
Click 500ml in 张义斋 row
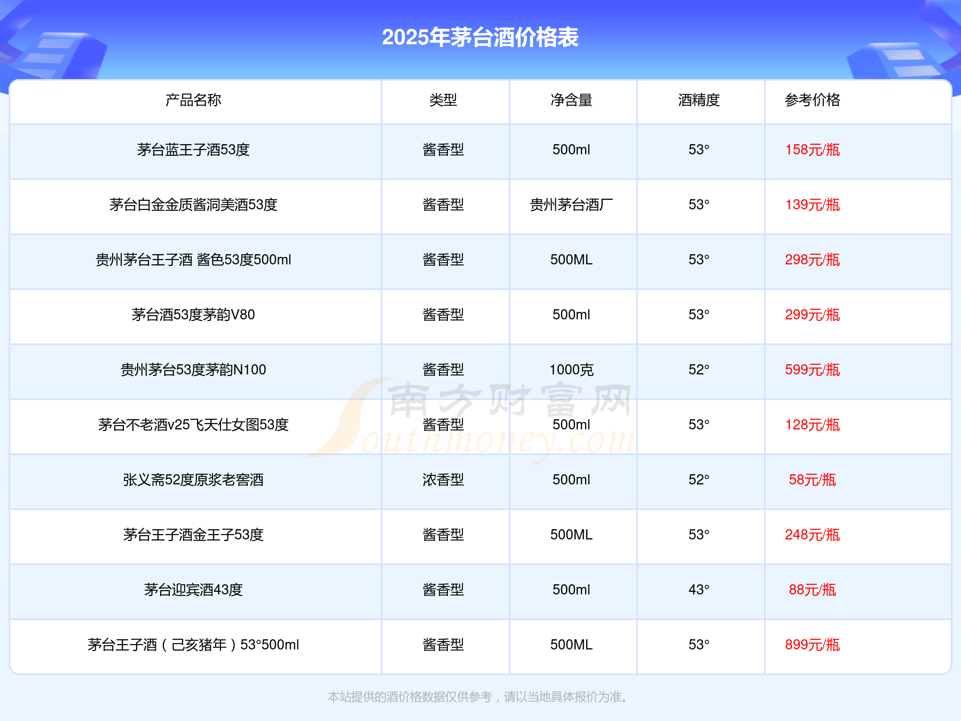(571, 480)
